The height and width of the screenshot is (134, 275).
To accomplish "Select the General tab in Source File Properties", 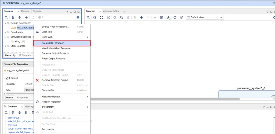I will click(9, 97).
